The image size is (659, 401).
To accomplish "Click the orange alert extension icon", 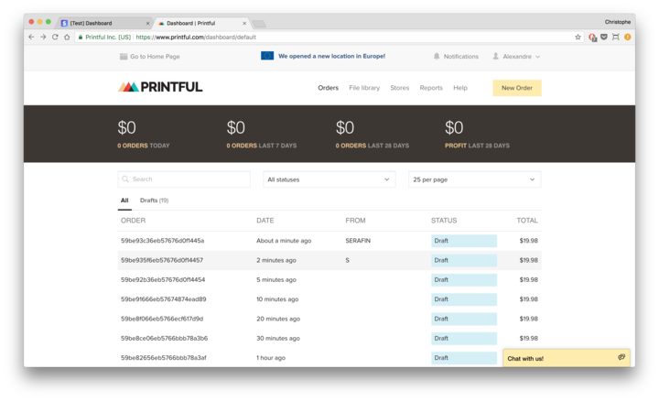I will pyautogui.click(x=628, y=37).
